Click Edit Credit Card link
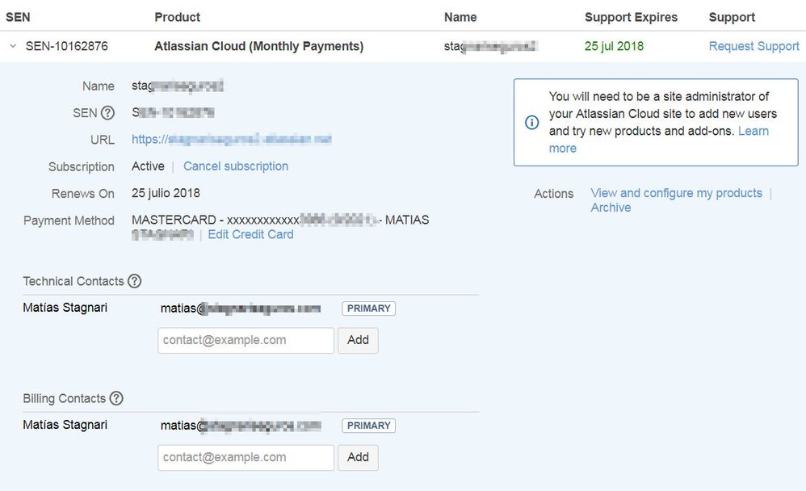Viewport: 806px width, 491px height. click(x=250, y=234)
